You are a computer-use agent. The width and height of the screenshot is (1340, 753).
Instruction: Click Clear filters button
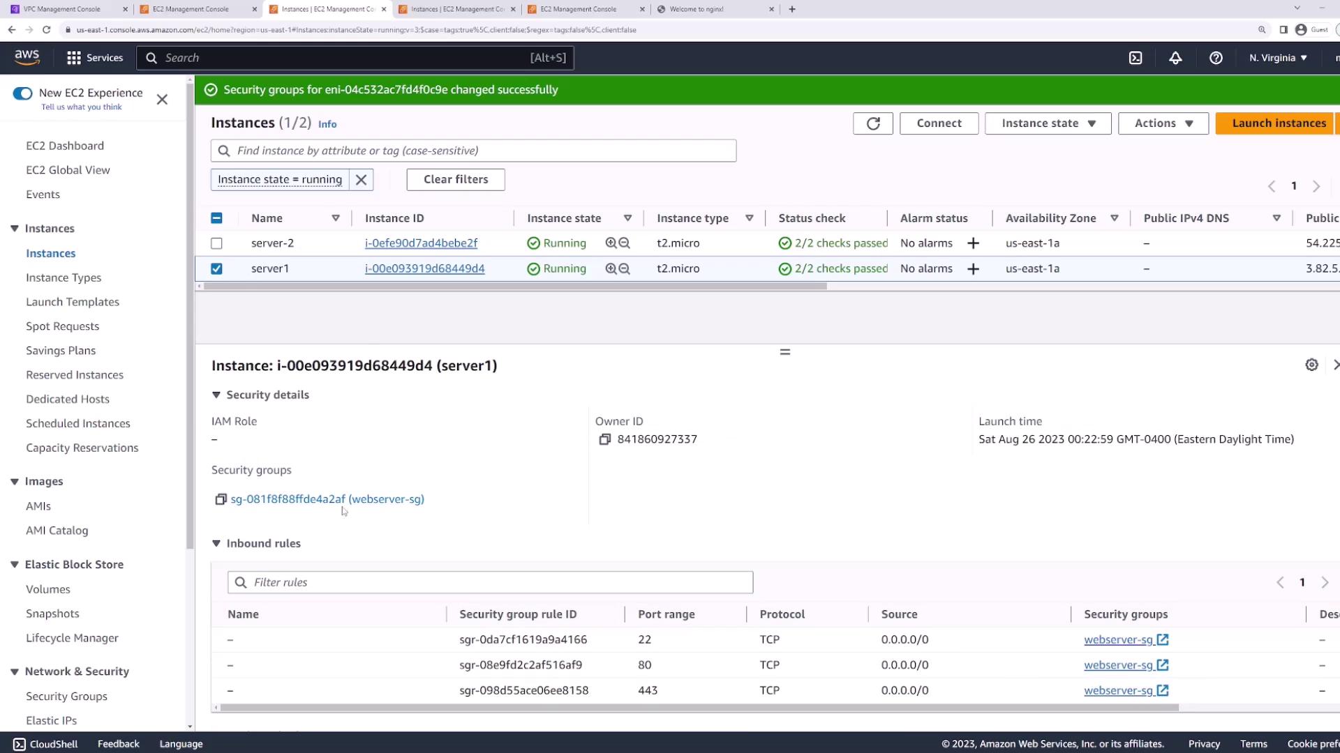click(x=456, y=179)
